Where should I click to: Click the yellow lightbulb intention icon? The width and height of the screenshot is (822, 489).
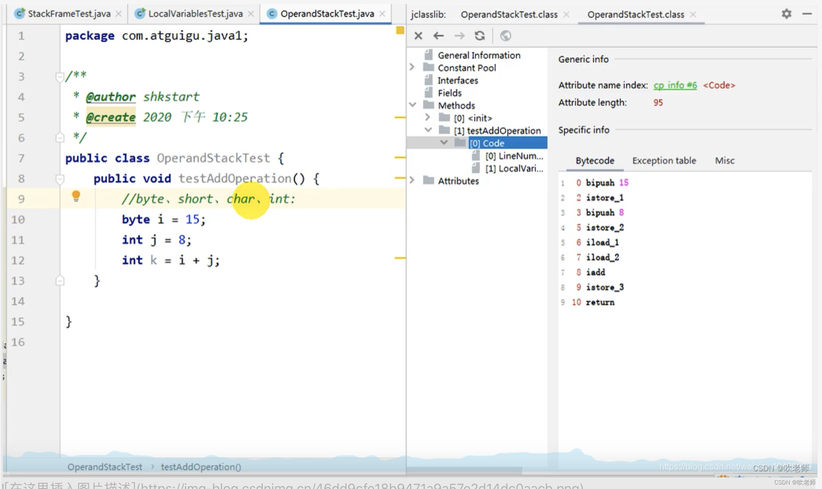tap(76, 196)
